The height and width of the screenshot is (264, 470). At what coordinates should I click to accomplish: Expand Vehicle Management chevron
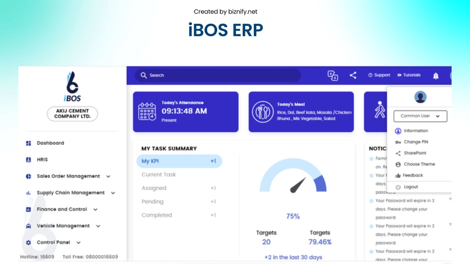[98, 226]
